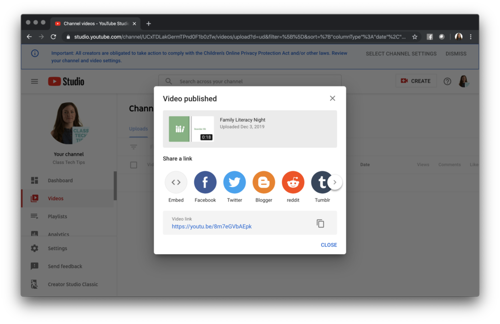Click the CLOSE text button

pos(329,245)
